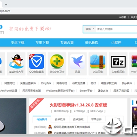This screenshot has height=137, width=137.
Task: Click the QQ下载 link in top bar
Action: [x=123, y=17]
